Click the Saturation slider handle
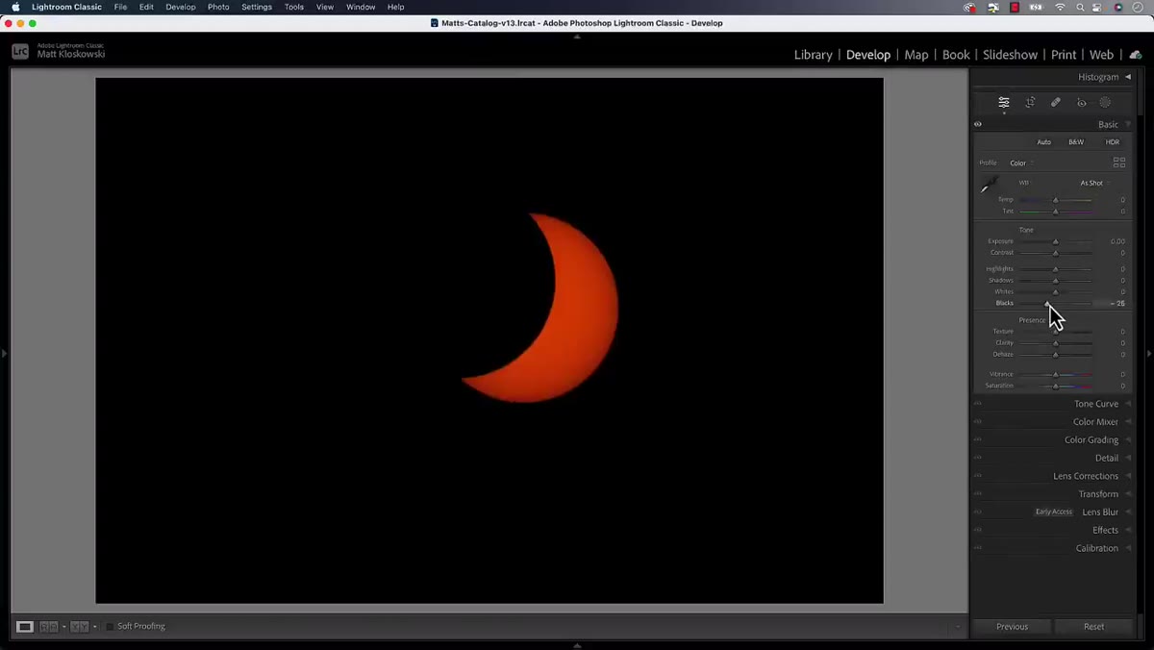The image size is (1154, 650). (x=1055, y=386)
